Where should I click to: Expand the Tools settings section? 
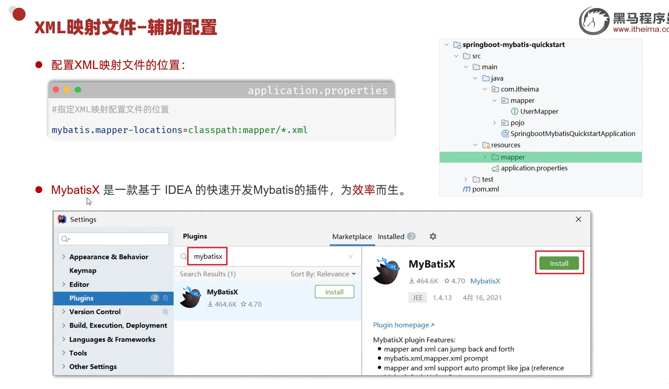pyautogui.click(x=64, y=353)
